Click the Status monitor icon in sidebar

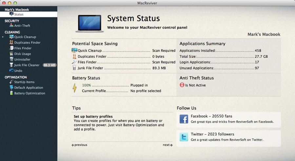11,14
